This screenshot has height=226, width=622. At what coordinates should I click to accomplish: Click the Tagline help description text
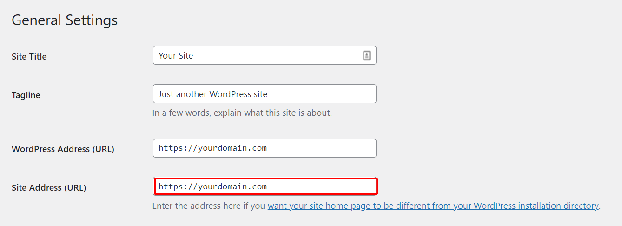tap(242, 113)
